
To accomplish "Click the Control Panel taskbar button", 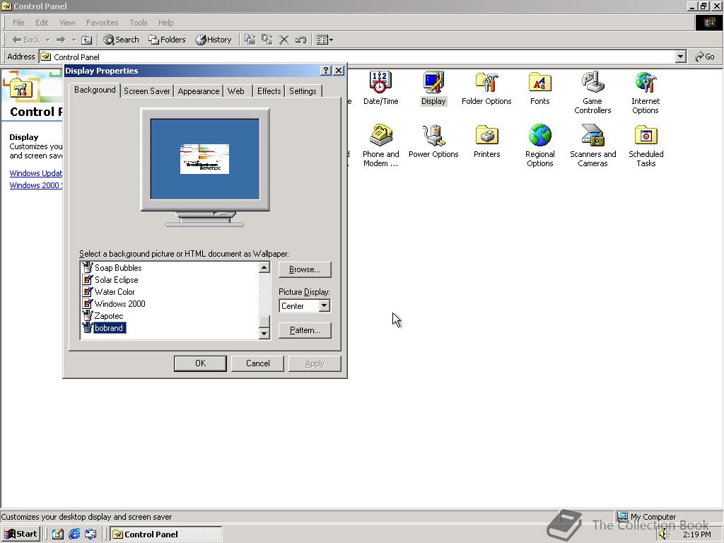I will [165, 535].
